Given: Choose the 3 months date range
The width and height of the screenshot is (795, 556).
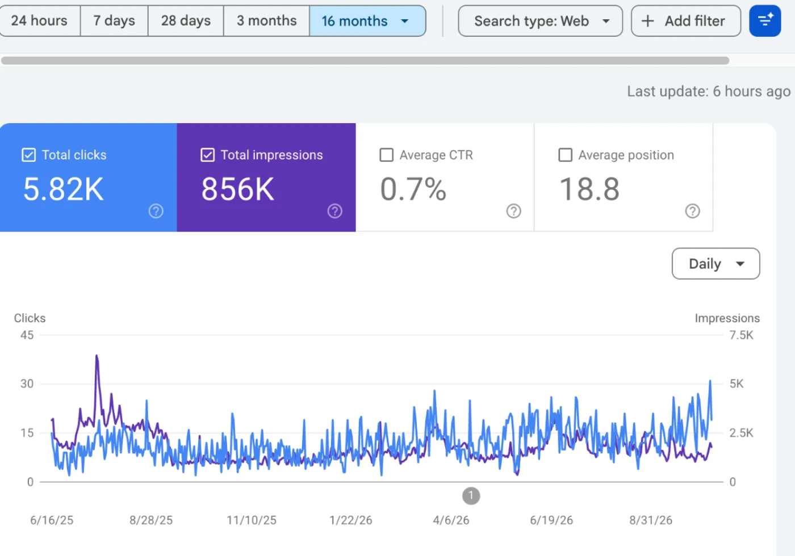Looking at the screenshot, I should tap(266, 21).
